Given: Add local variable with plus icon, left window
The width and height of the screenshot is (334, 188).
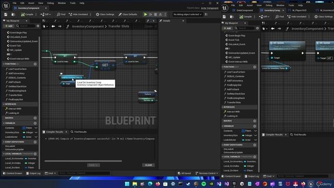Looking at the screenshot, I should [35, 154].
